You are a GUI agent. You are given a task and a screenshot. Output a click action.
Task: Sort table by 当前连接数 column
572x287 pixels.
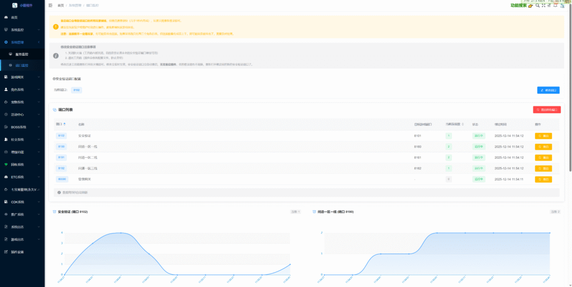click(453, 124)
